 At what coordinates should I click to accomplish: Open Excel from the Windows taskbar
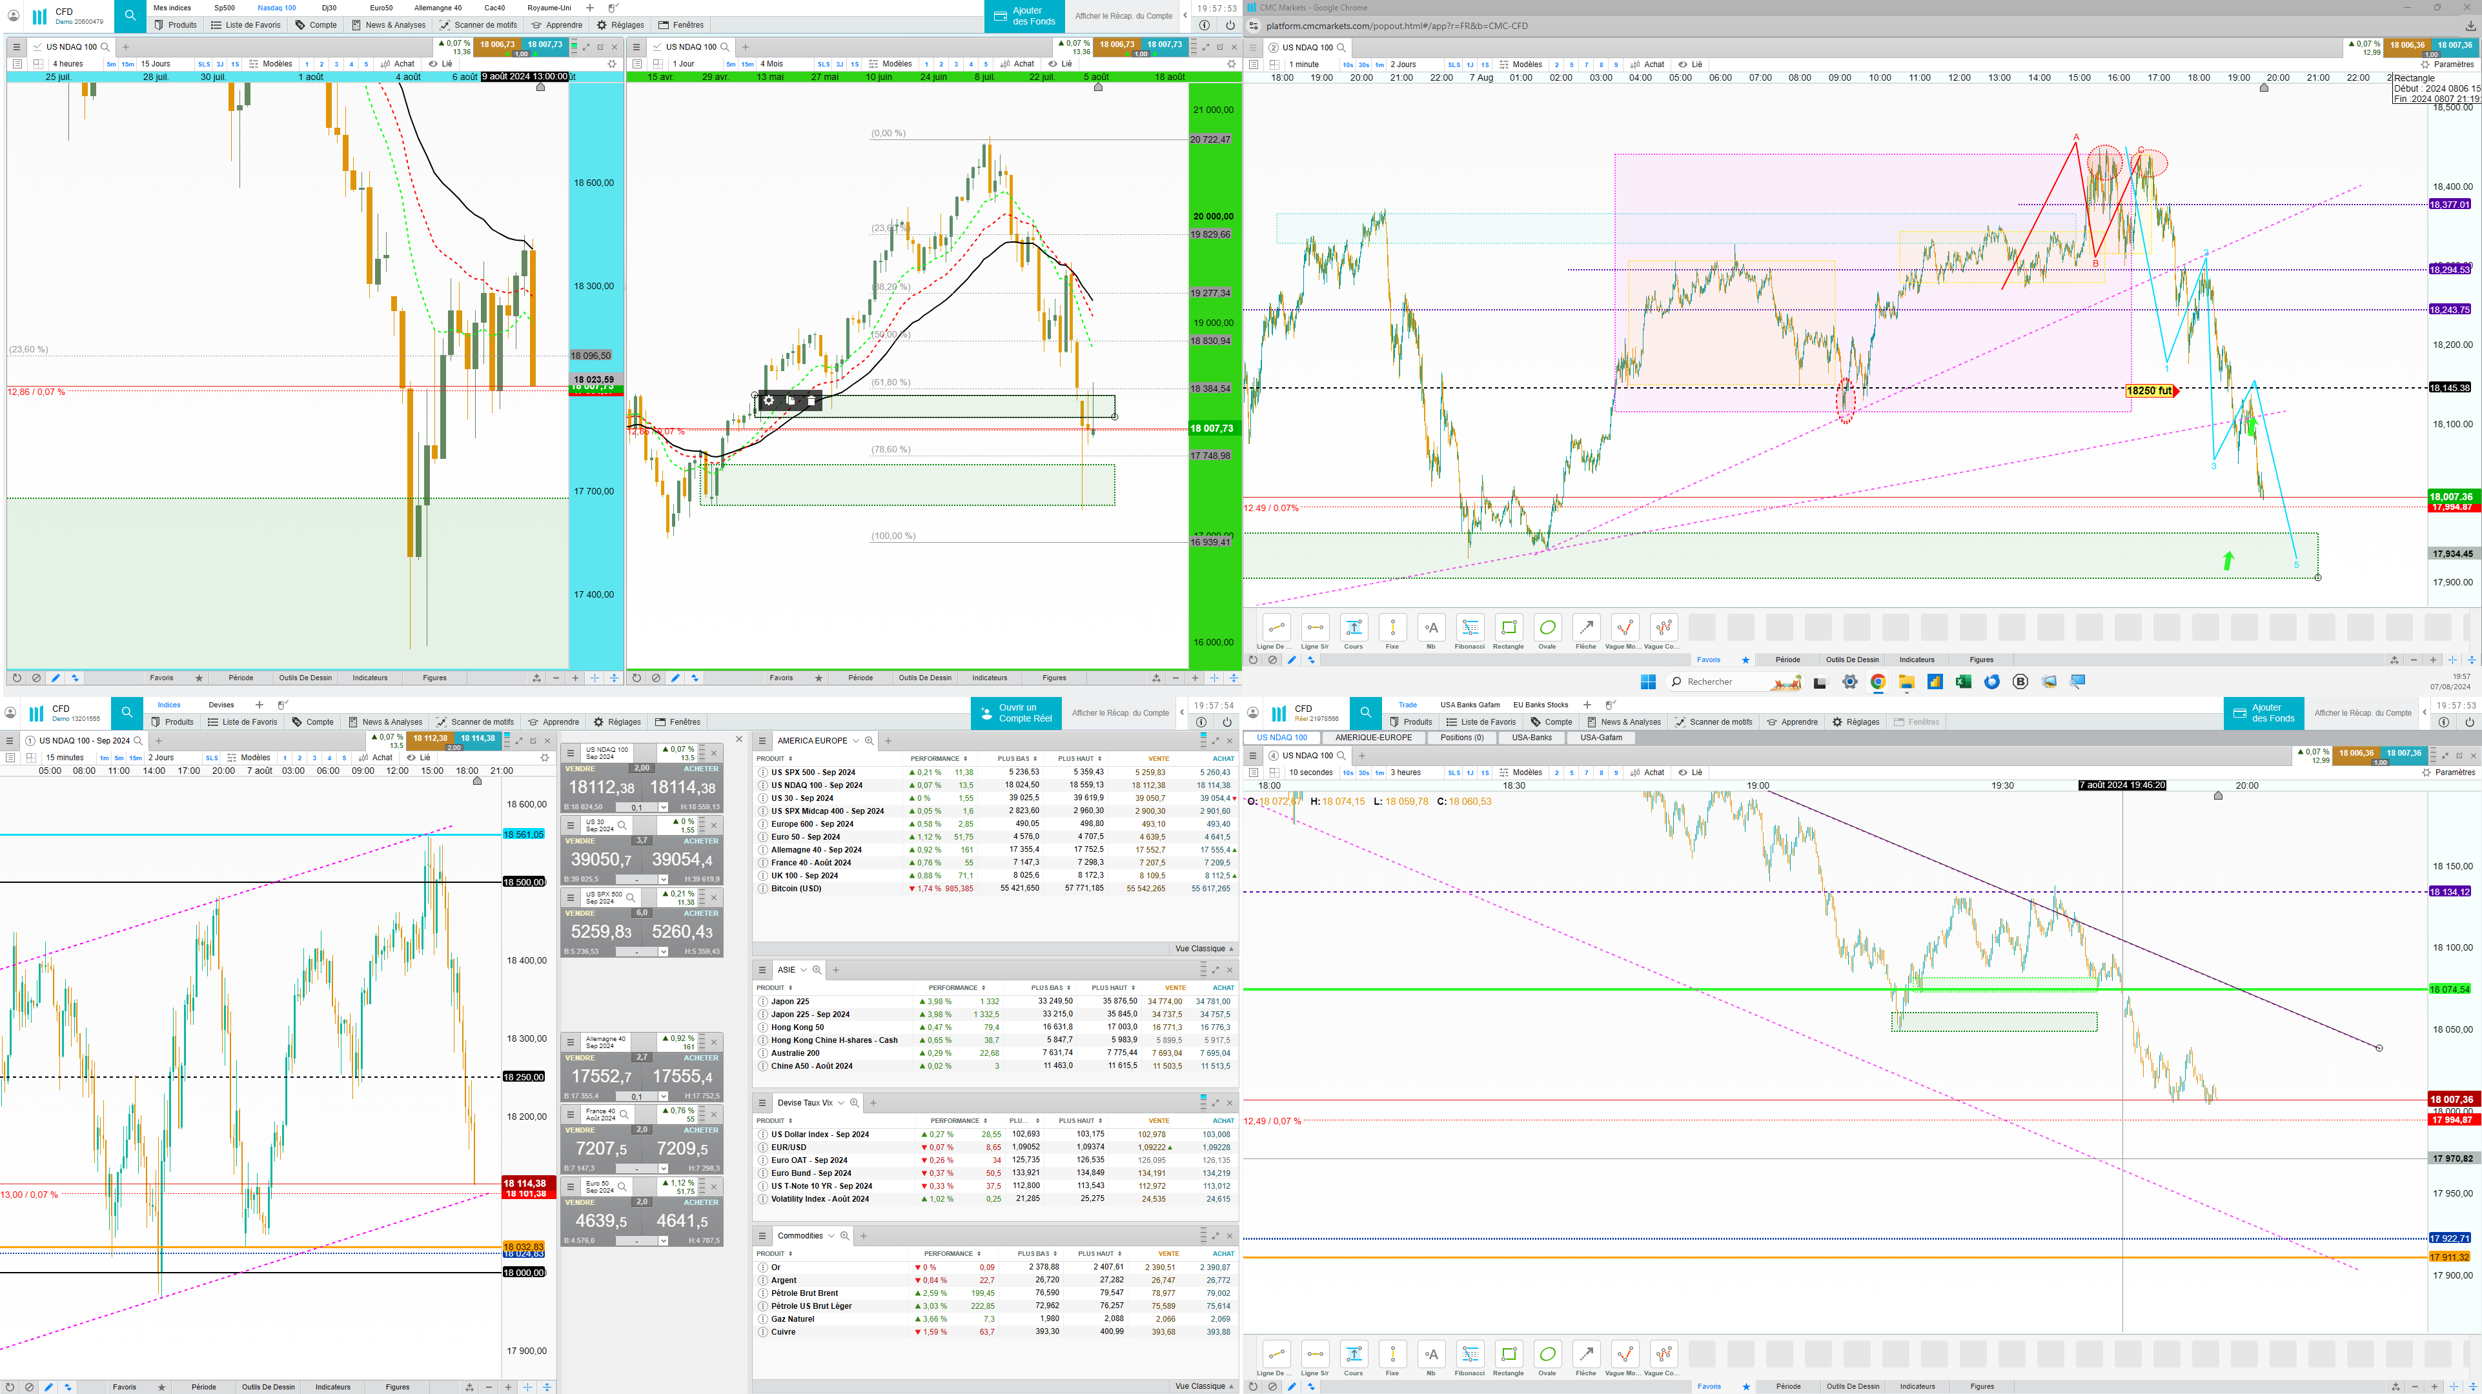(x=1962, y=682)
